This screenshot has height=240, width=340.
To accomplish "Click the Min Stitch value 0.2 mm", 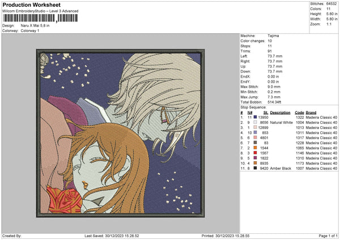I will 274,92.
